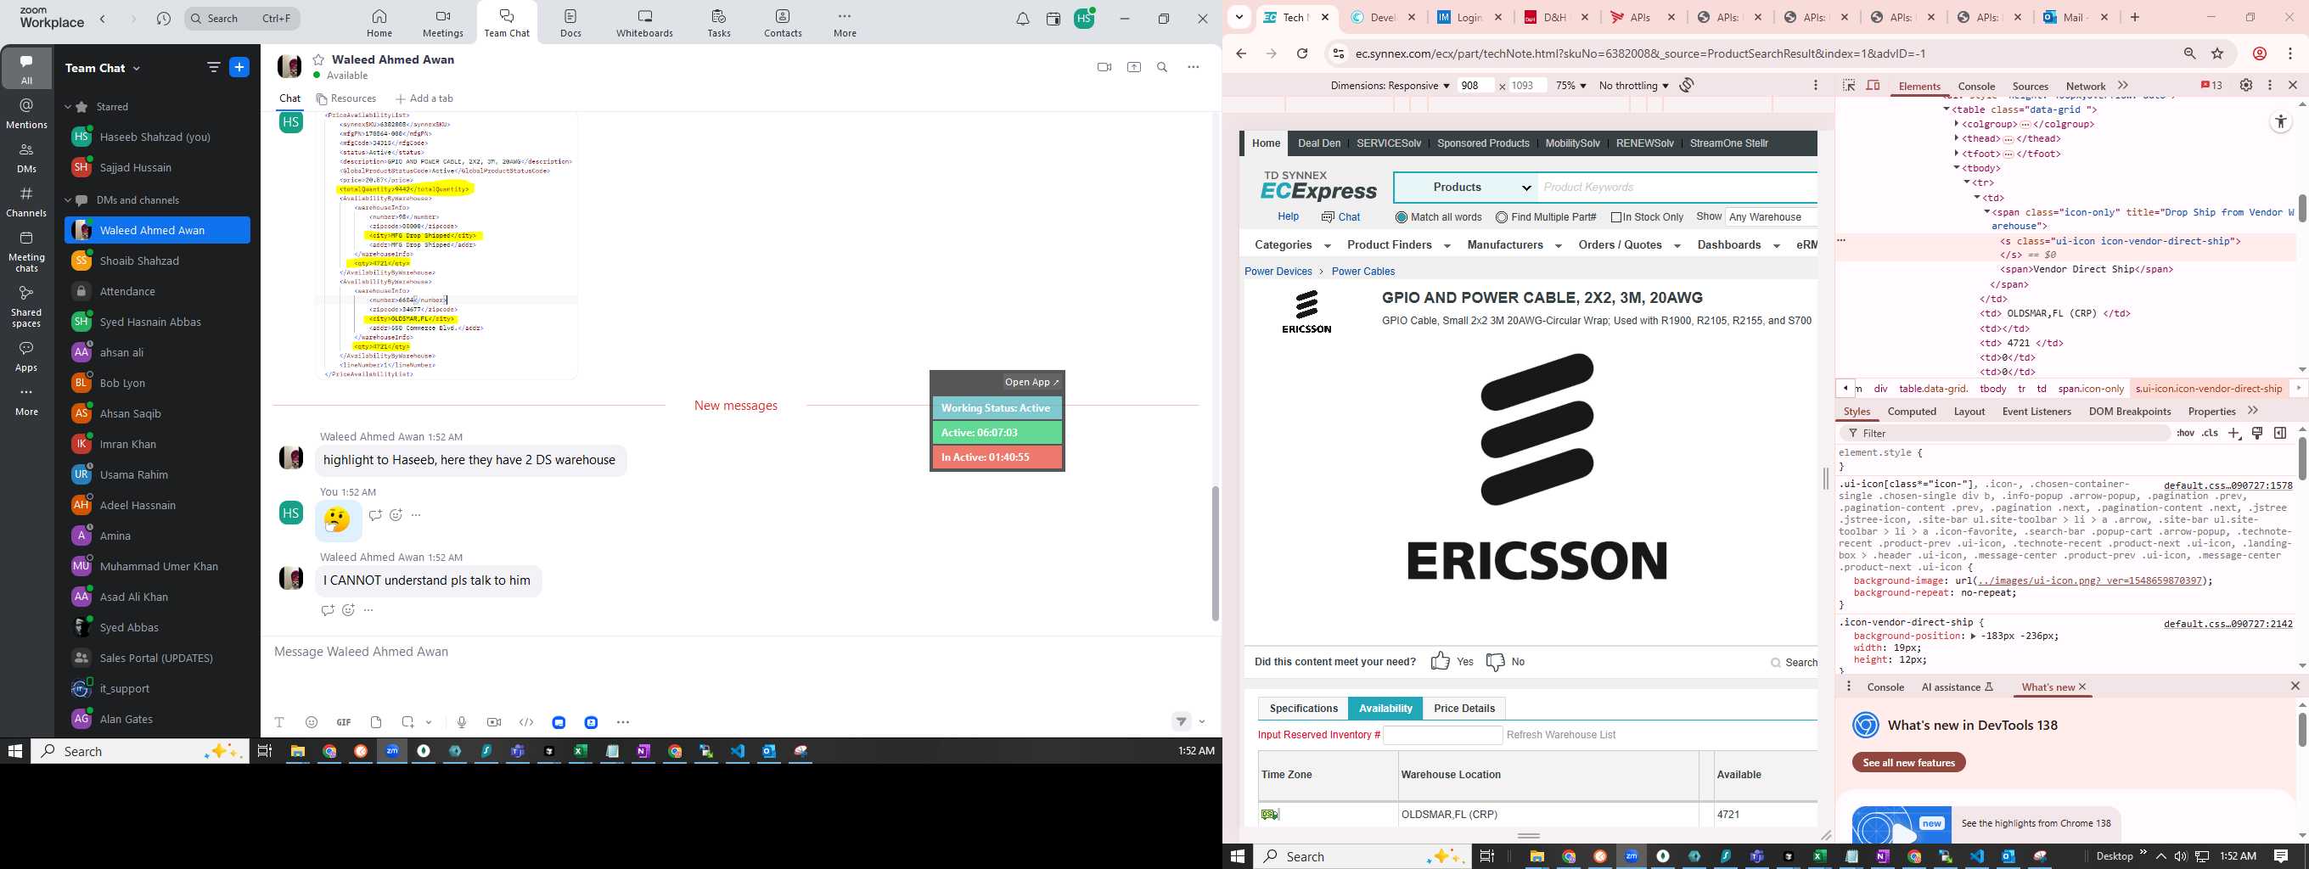Bookmark this page with the star icon

click(x=2217, y=53)
